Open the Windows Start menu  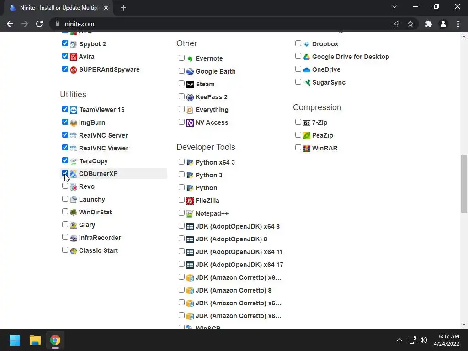pyautogui.click(x=15, y=340)
